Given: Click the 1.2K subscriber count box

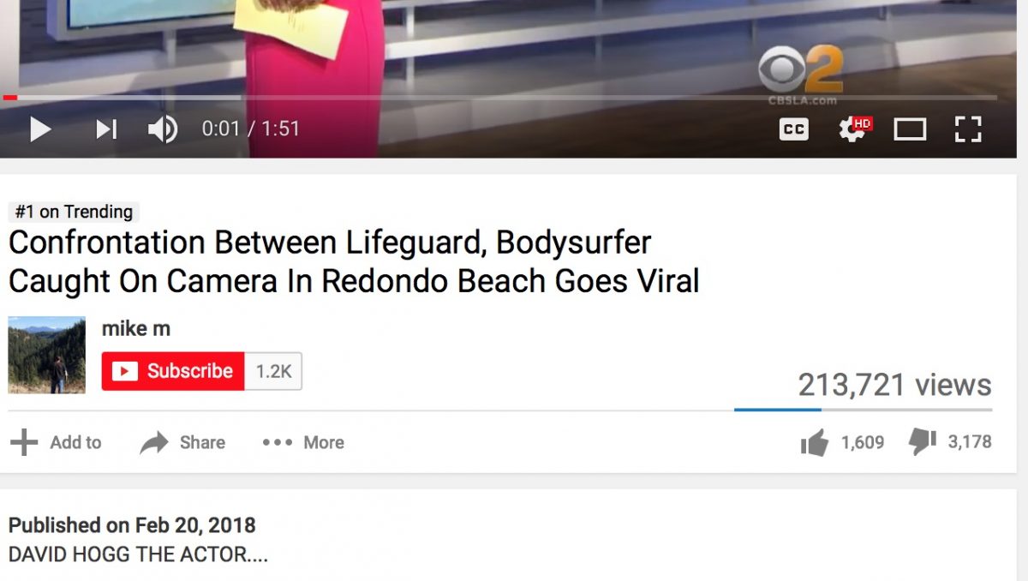Looking at the screenshot, I should 273,371.
